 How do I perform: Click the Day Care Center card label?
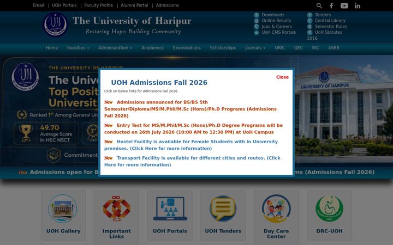point(276,234)
